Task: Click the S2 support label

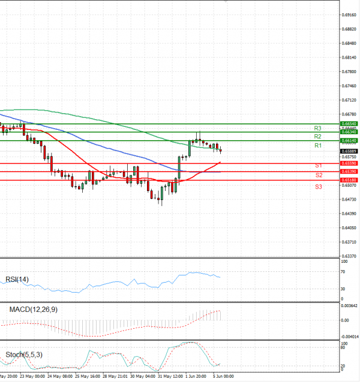Action: point(318,175)
